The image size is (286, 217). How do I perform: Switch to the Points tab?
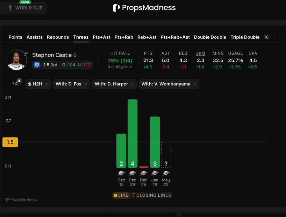[15, 37]
